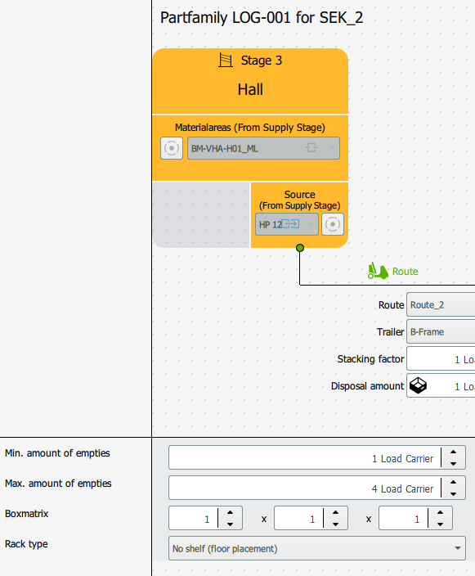Click the blue transfer icon in HP 12 field
Image resolution: width=475 pixels, height=576 pixels.
click(290, 223)
